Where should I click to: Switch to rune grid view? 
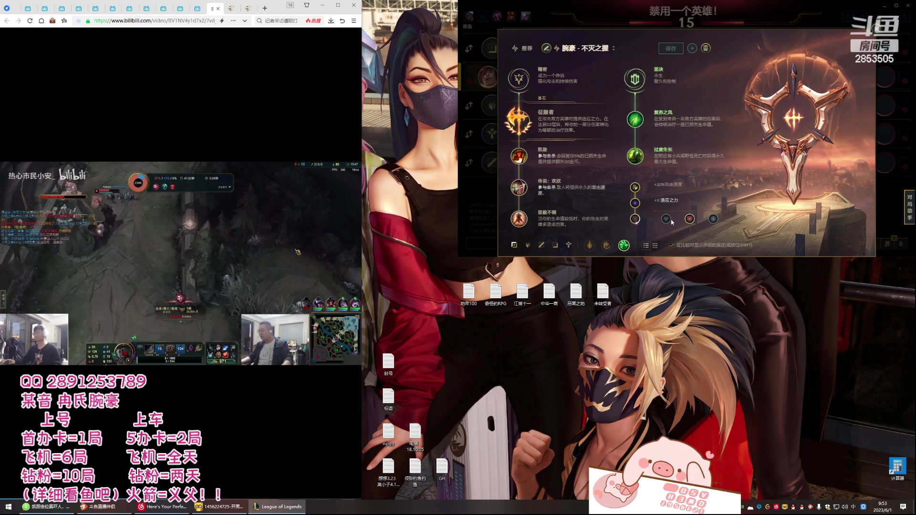pos(655,245)
